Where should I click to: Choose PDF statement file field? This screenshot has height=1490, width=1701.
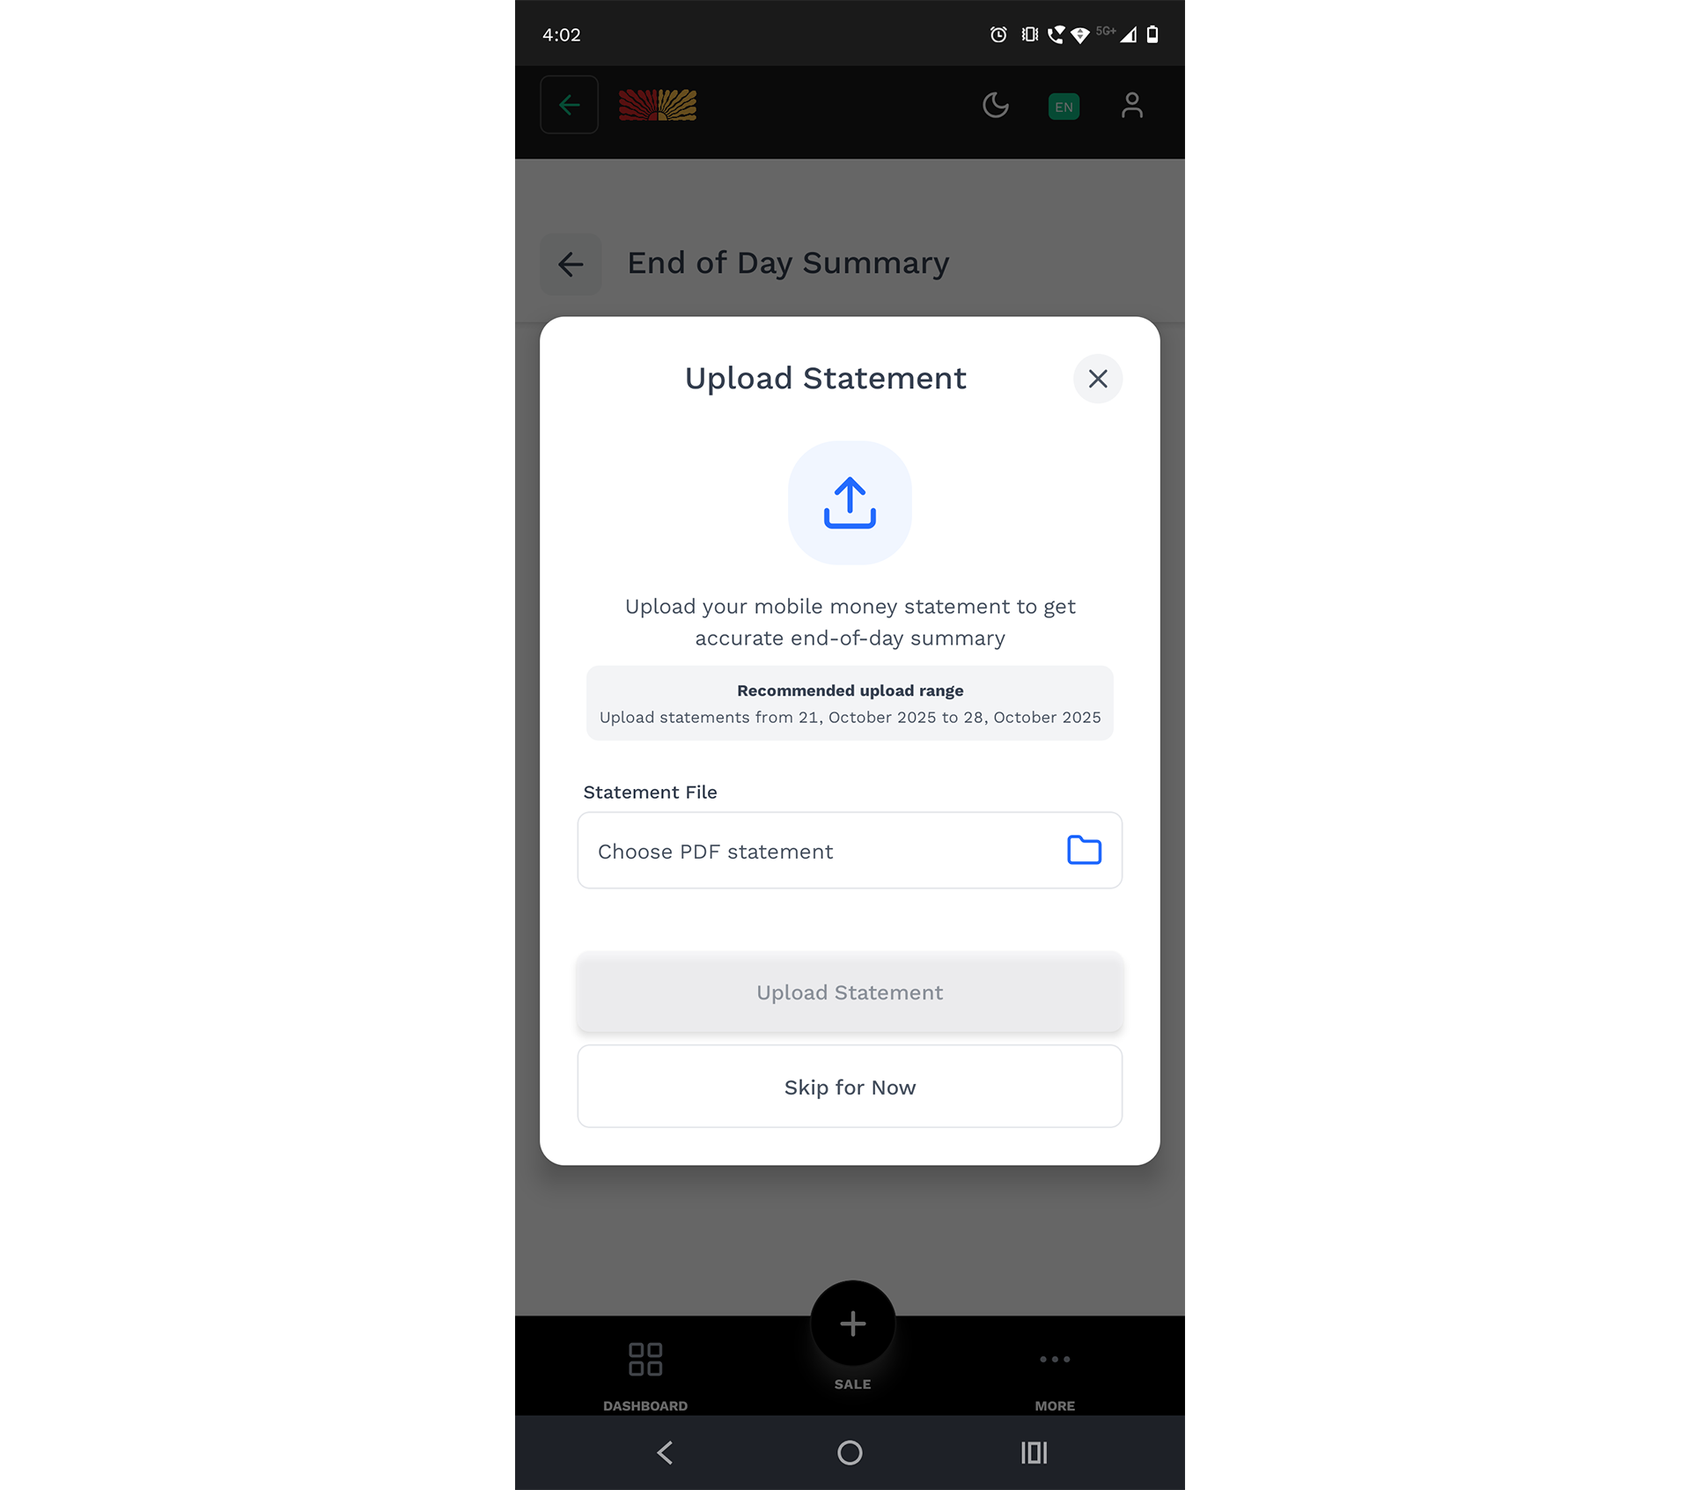(x=850, y=851)
